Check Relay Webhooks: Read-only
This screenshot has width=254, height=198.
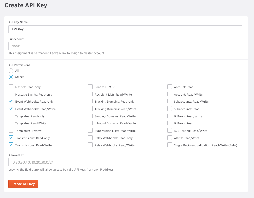point(90,138)
